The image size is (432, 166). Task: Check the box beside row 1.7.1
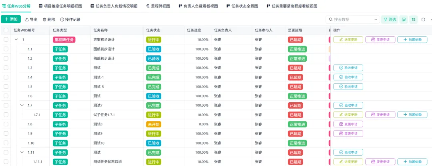(x=6, y=115)
